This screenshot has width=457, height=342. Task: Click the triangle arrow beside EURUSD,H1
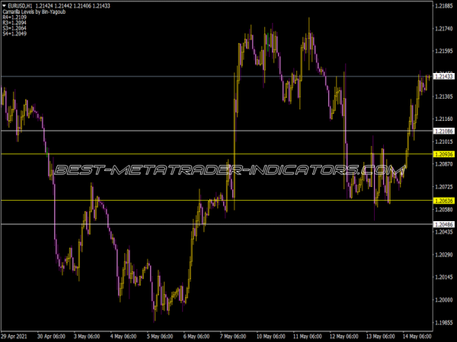pos(4,6)
